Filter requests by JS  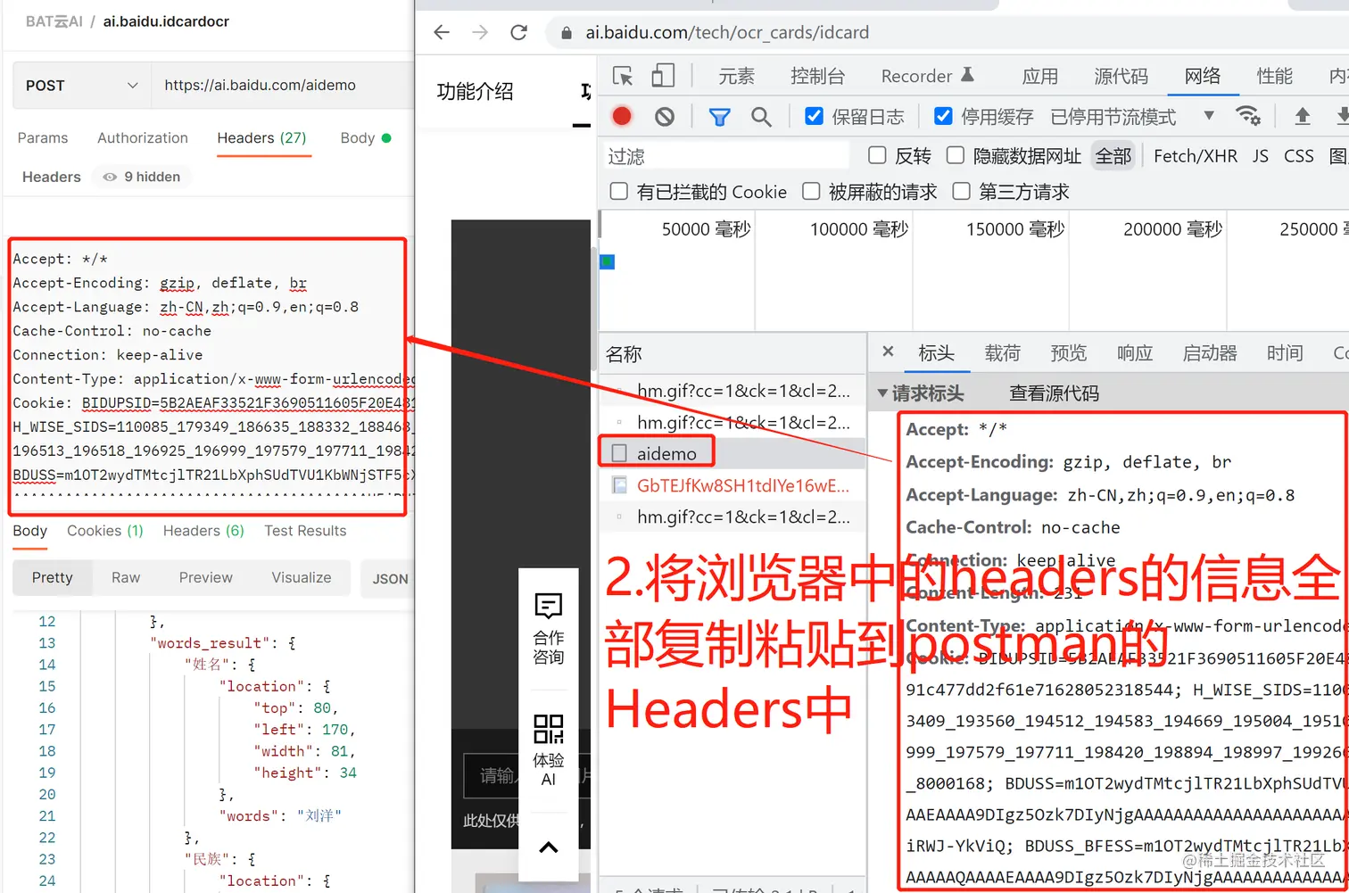1260,156
